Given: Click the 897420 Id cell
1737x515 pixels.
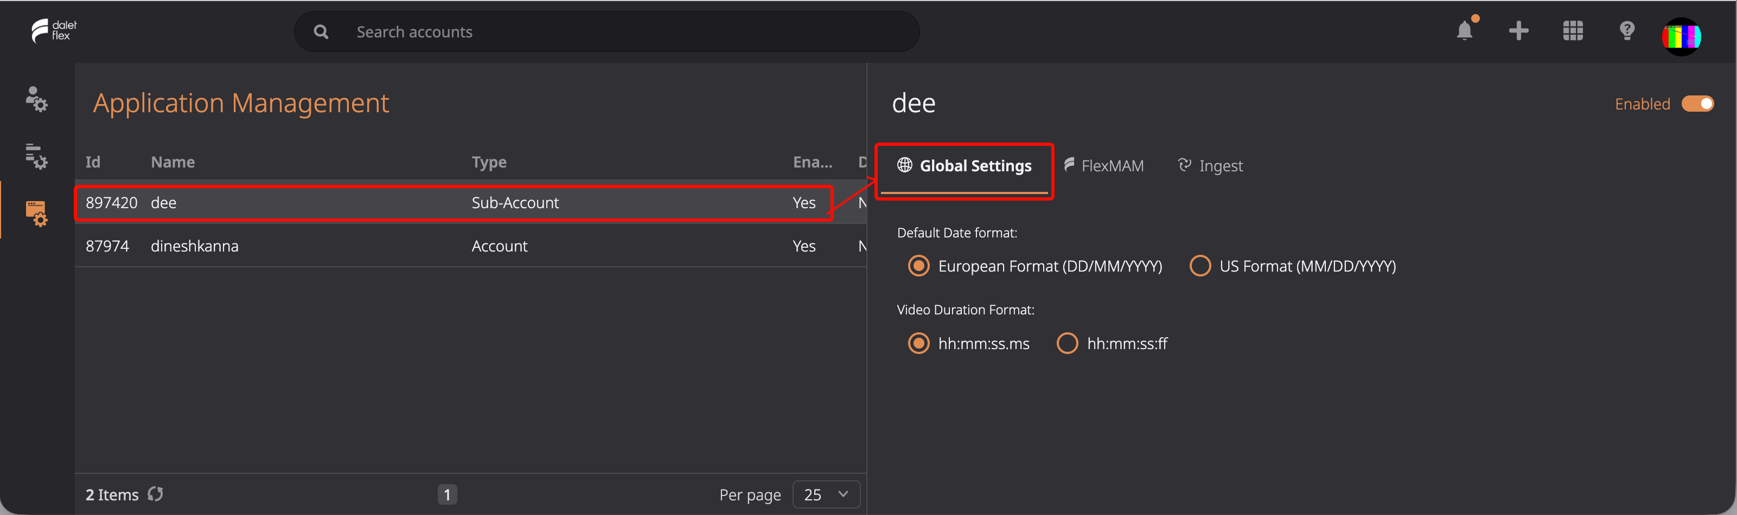Looking at the screenshot, I should pyautogui.click(x=111, y=203).
